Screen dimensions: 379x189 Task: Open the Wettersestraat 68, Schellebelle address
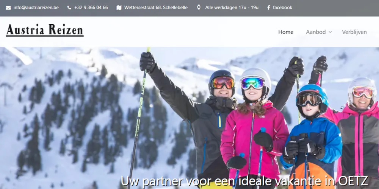(156, 8)
